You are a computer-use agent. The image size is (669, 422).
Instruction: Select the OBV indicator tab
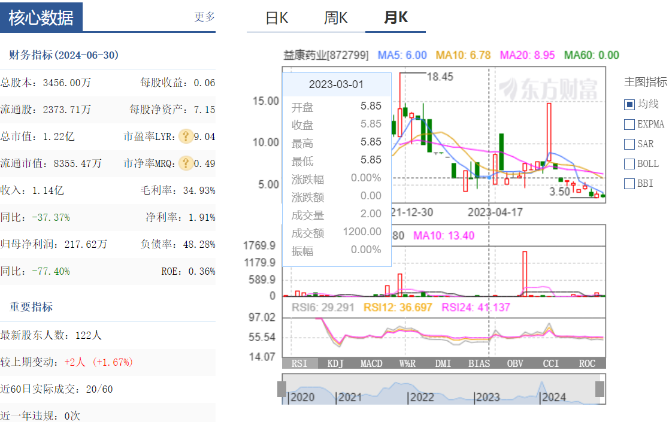pos(515,363)
